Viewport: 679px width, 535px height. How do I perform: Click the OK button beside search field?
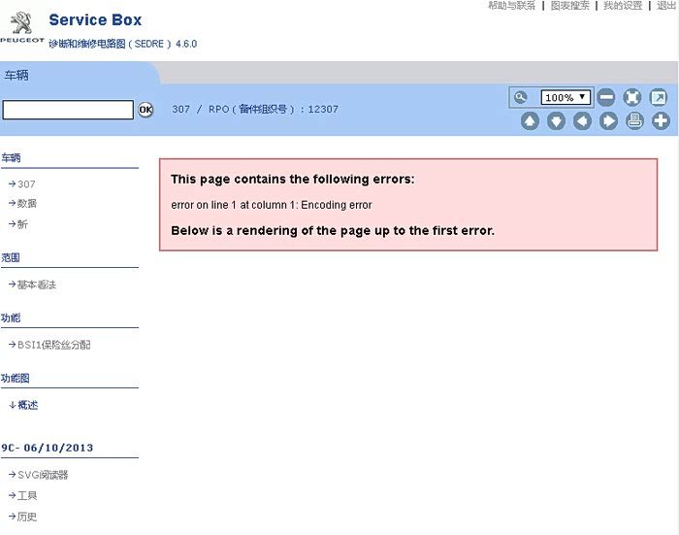click(145, 110)
